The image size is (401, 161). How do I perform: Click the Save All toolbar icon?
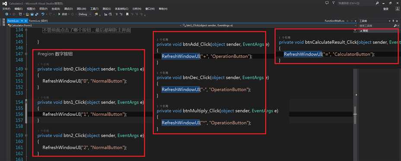pyautogui.click(x=36, y=14)
